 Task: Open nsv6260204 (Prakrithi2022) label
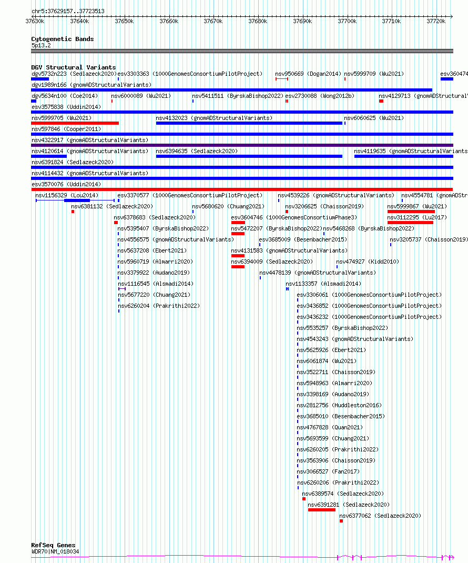pyautogui.click(x=159, y=306)
